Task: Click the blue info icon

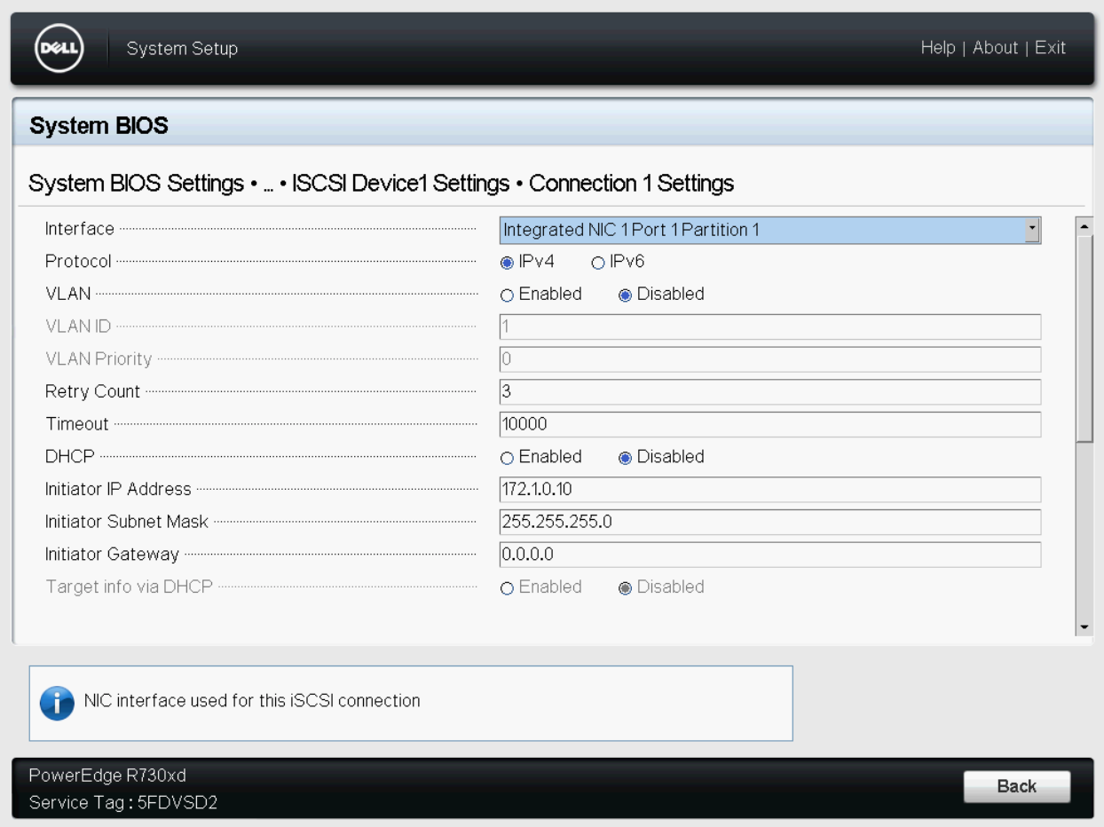Action: click(x=57, y=702)
